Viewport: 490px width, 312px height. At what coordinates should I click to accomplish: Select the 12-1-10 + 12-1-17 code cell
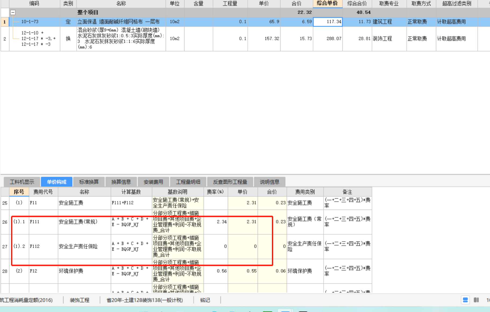34,39
